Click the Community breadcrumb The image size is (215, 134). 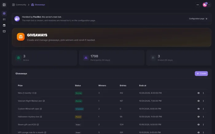click(19, 5)
